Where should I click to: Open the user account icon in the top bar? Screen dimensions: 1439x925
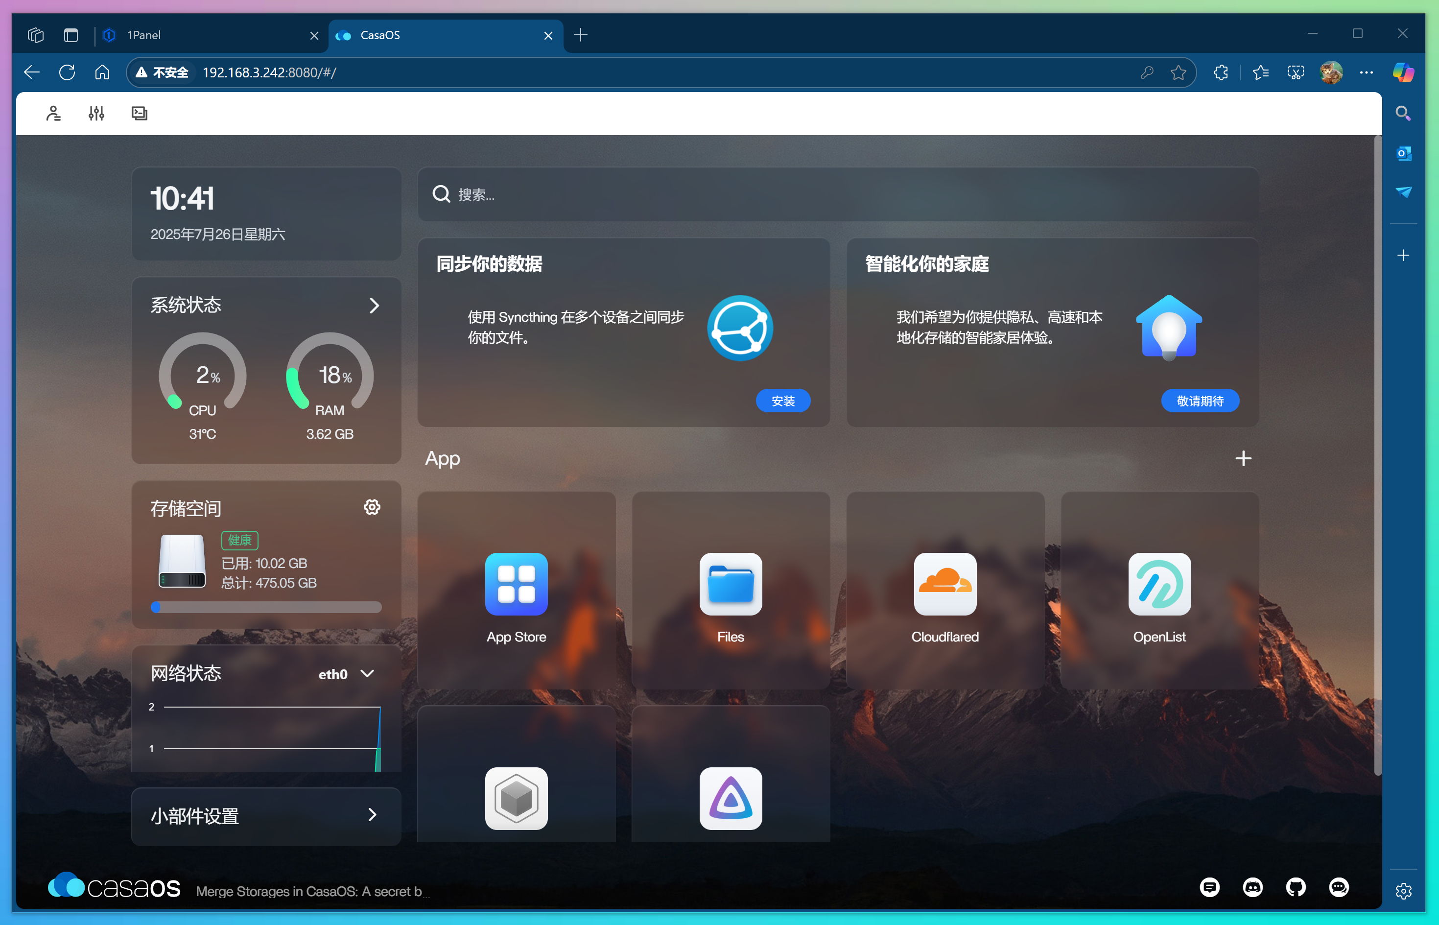click(x=53, y=113)
